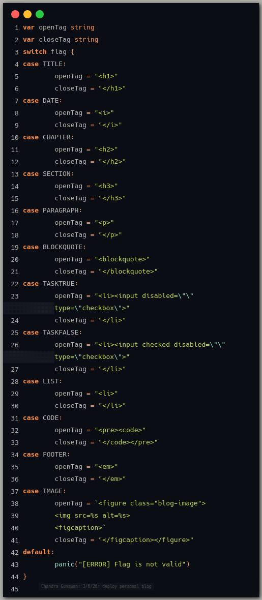Screen dimensions: 262x600
Task: Click the string "</h2>" on line 12
Action: 112,162
